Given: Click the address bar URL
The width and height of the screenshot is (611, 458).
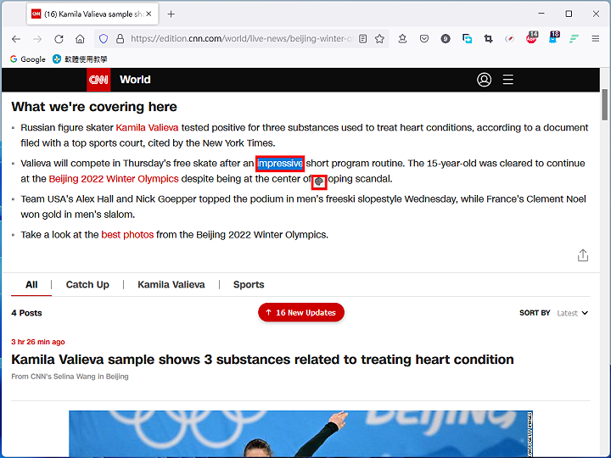Looking at the screenshot, I should (x=242, y=38).
